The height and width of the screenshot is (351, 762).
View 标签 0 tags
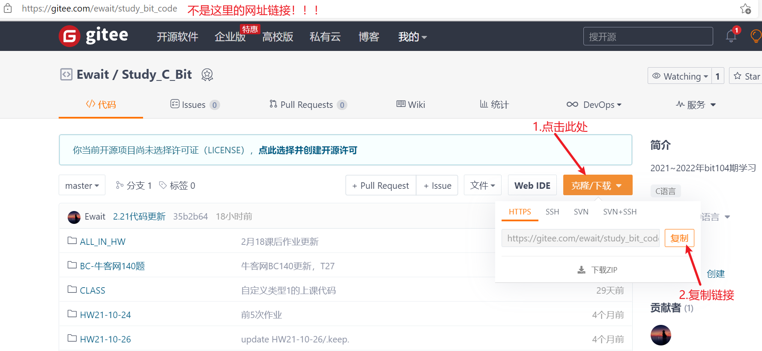(177, 185)
